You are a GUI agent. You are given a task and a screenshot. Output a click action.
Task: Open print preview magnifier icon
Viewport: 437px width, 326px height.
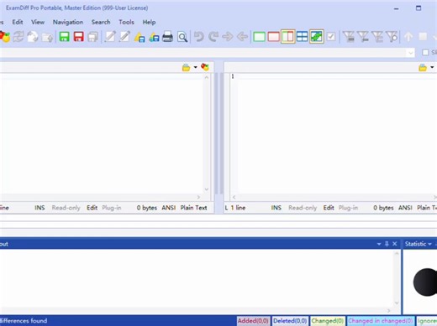[x=182, y=37]
